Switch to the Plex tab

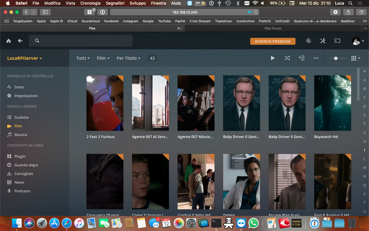coord(92,28)
